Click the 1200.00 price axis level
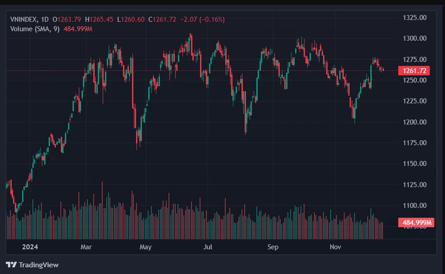The height and width of the screenshot is (274, 445). (415, 122)
